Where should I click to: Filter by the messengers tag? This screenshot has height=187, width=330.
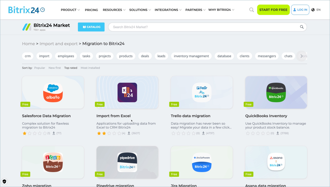(267, 56)
